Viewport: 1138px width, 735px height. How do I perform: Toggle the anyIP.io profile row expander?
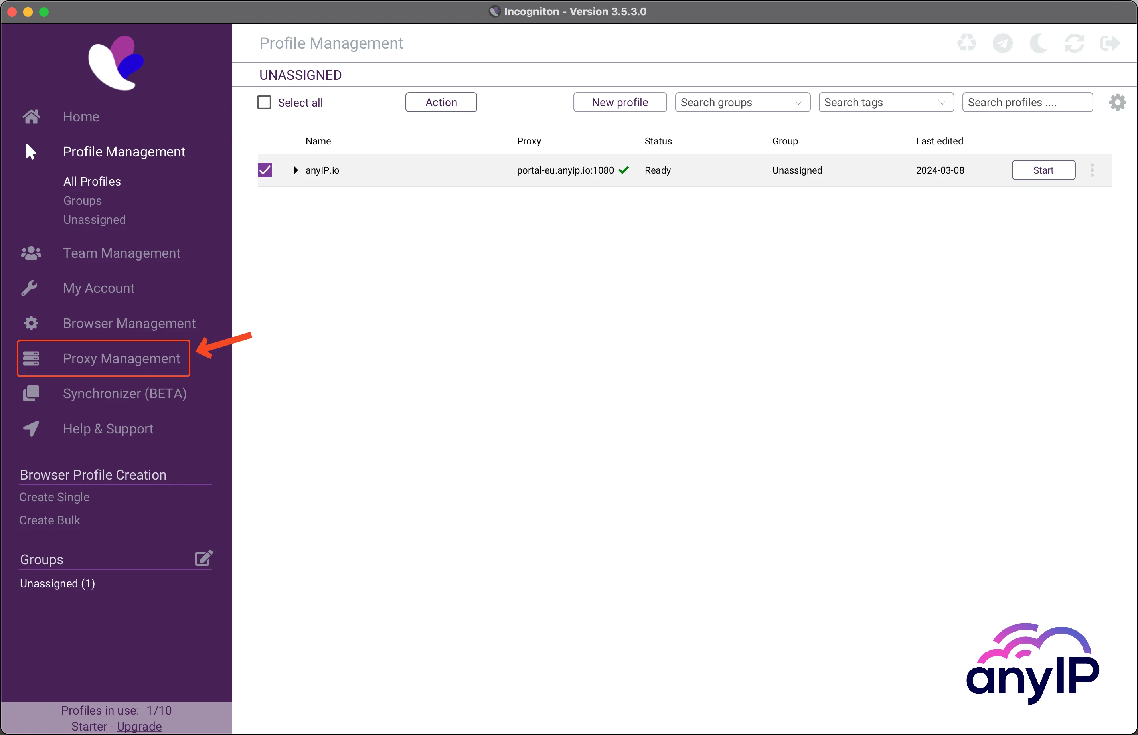(x=295, y=170)
